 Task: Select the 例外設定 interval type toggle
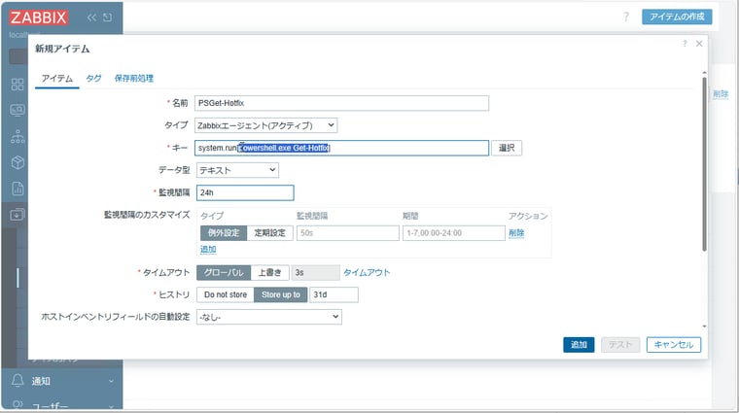click(224, 233)
